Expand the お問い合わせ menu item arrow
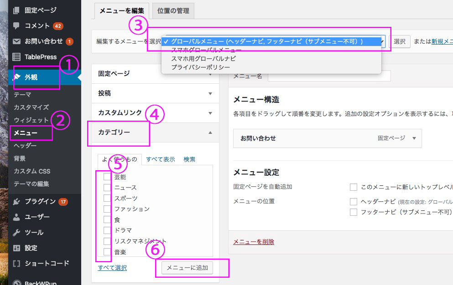 414,138
